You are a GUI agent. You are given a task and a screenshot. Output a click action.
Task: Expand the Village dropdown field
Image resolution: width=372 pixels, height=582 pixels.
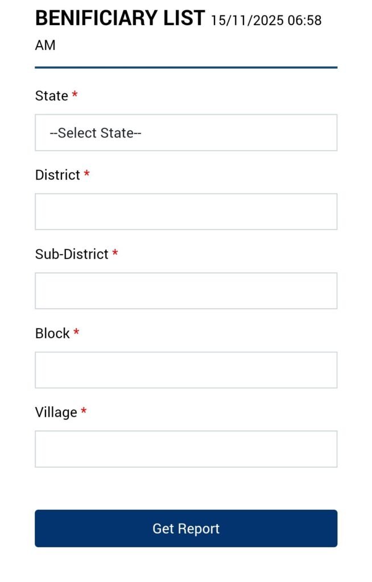(185, 448)
